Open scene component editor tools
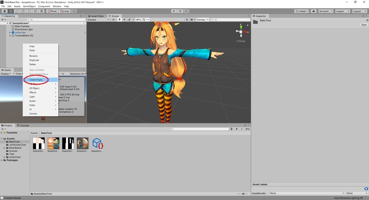Image resolution: width=369 pixels, height=200 pixels. pos(187,20)
